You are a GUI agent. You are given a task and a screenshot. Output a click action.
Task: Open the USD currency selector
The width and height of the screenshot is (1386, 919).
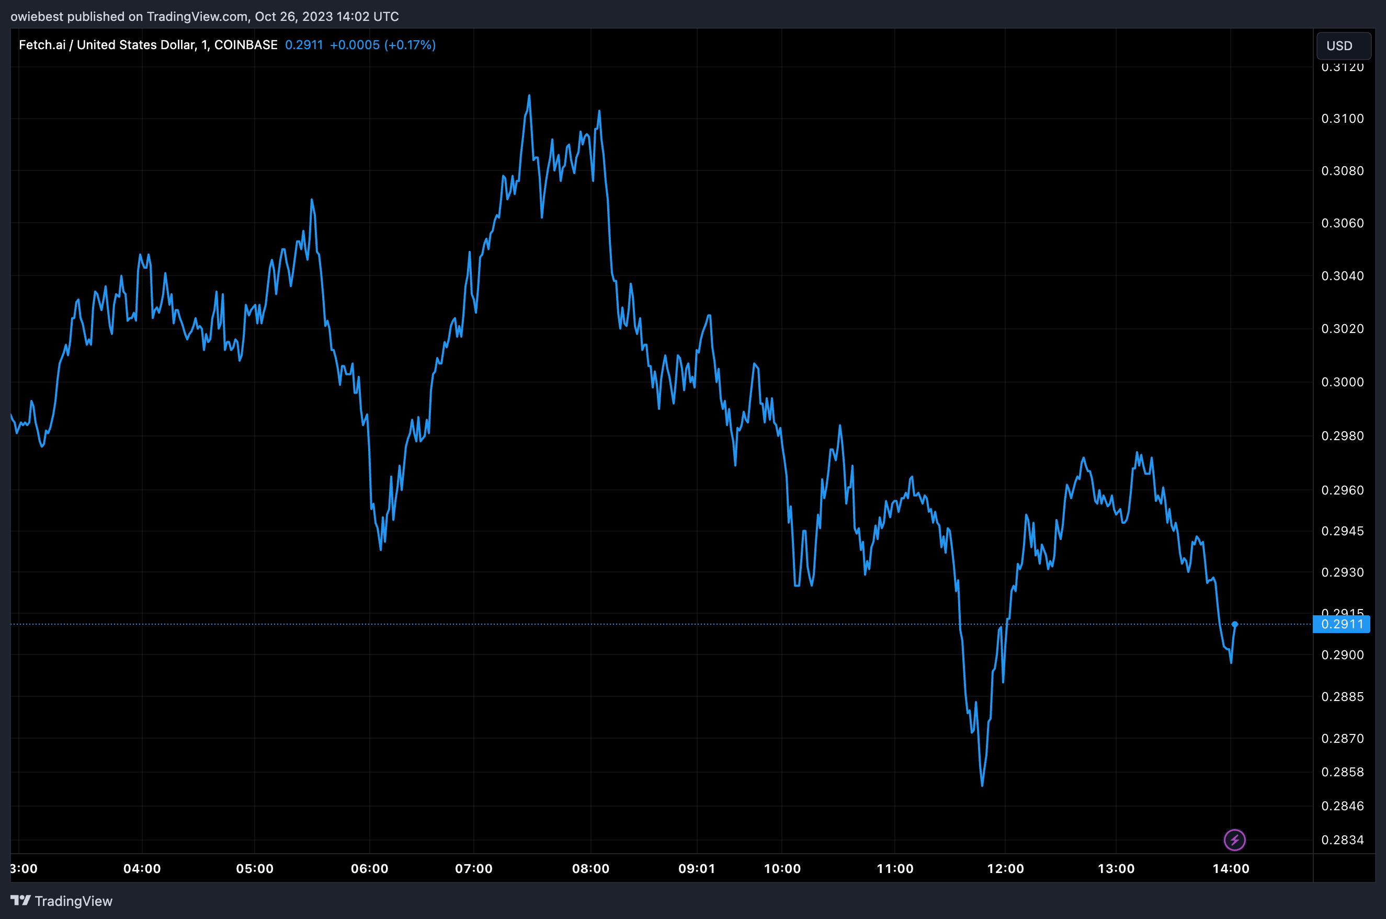pyautogui.click(x=1344, y=45)
